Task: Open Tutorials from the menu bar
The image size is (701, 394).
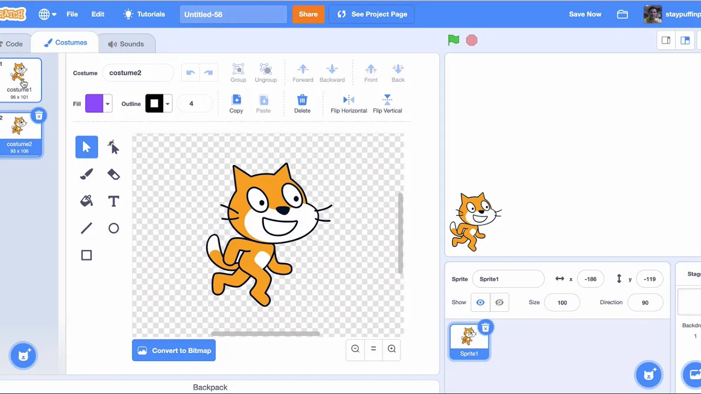Action: coord(144,14)
